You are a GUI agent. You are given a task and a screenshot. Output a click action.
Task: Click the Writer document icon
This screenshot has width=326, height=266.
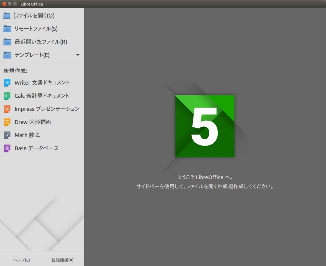click(x=7, y=83)
